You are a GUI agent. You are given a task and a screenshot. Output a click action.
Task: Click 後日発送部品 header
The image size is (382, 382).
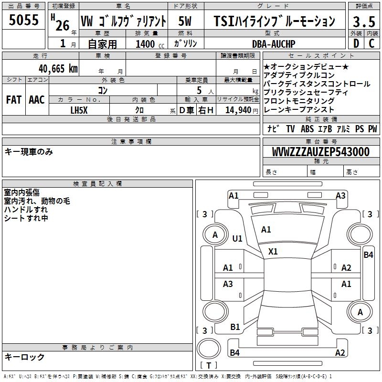131,119
